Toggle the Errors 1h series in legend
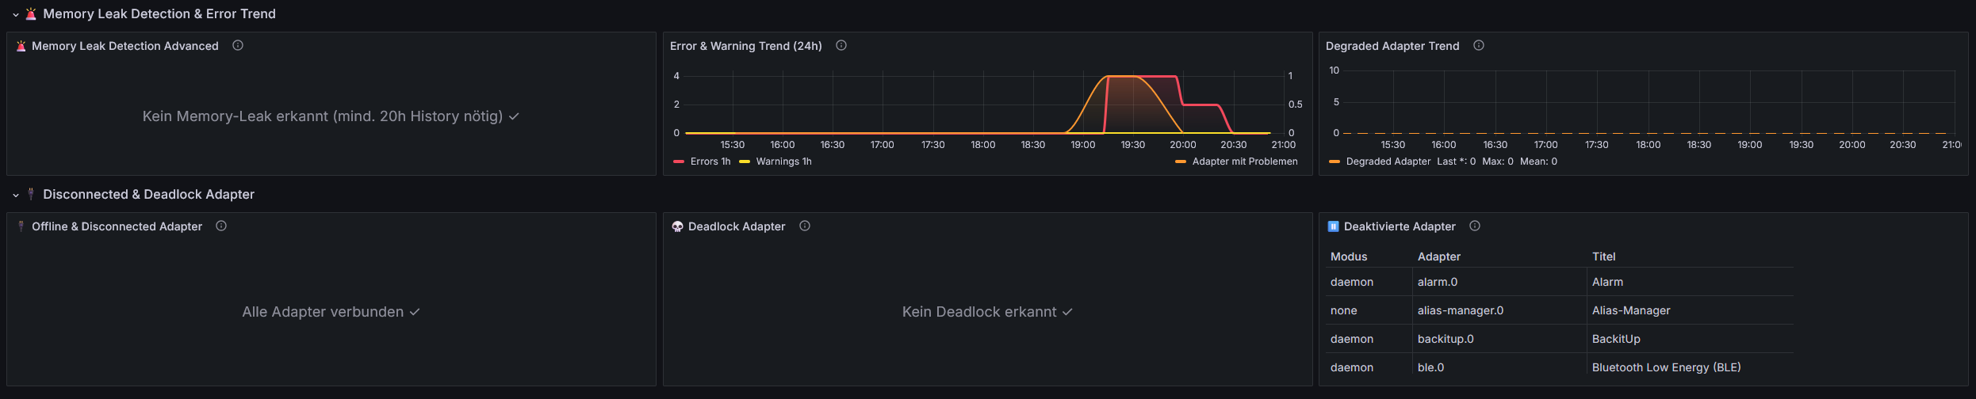 710,161
